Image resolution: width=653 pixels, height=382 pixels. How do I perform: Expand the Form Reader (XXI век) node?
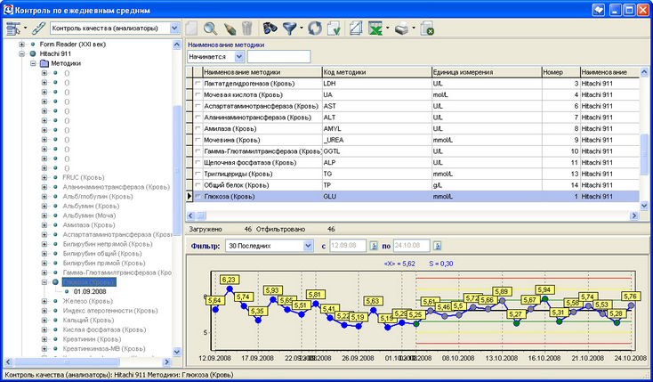pos(21,43)
